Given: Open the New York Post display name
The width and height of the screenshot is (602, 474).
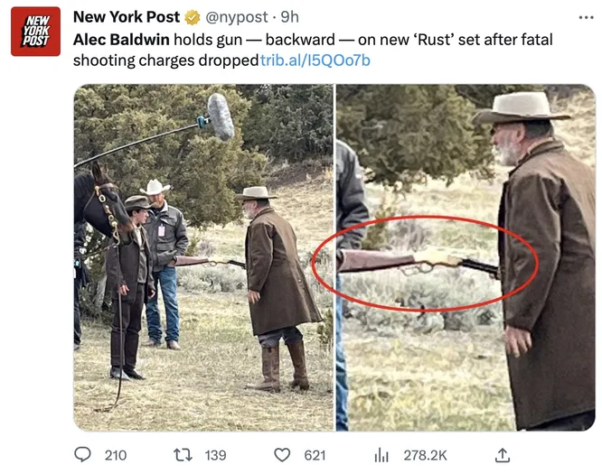Looking at the screenshot, I should 127,17.
